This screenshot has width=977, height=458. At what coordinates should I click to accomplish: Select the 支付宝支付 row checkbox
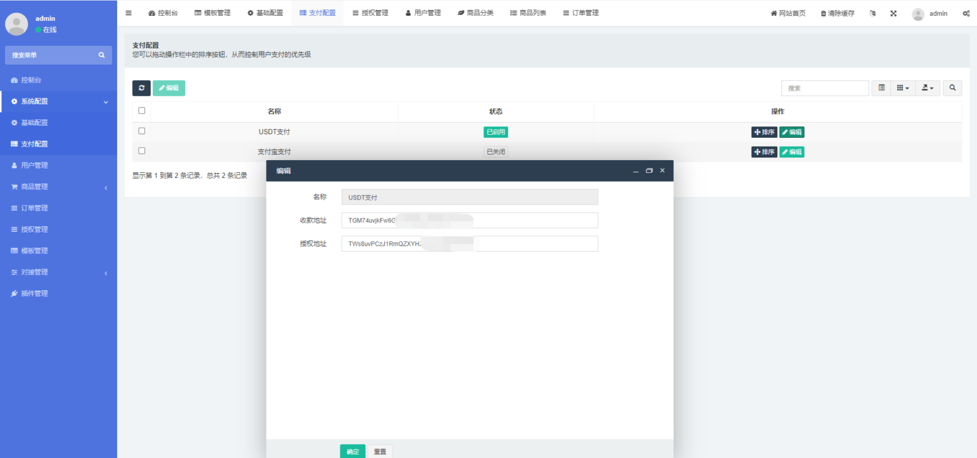tap(142, 151)
